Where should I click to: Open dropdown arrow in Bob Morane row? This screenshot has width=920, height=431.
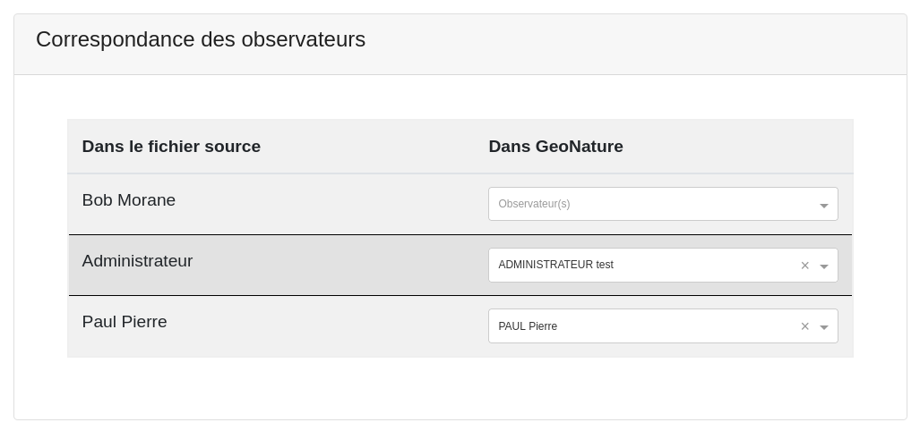click(x=823, y=206)
